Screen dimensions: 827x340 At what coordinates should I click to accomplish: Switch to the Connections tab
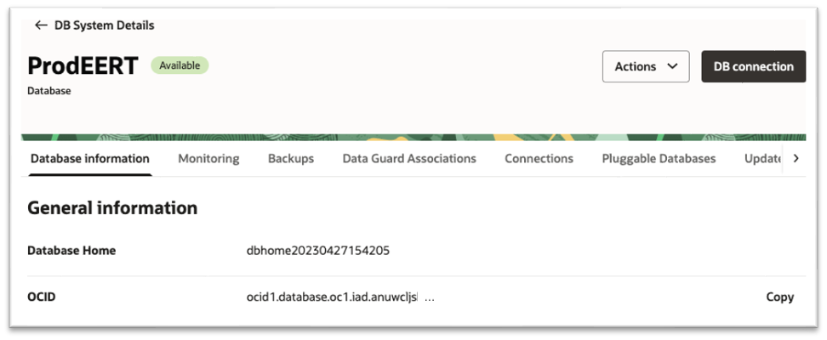(x=539, y=159)
